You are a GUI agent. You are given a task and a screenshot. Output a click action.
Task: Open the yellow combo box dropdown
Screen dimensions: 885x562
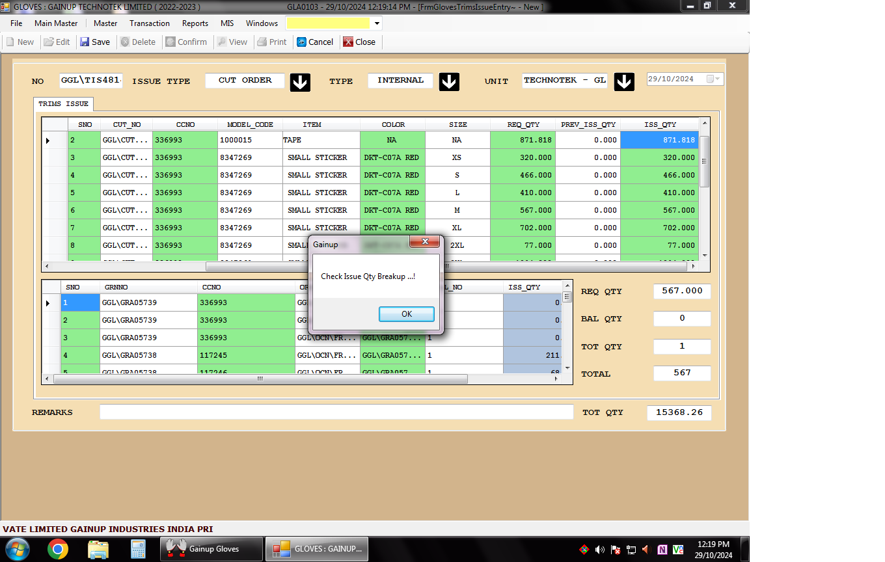(x=377, y=23)
